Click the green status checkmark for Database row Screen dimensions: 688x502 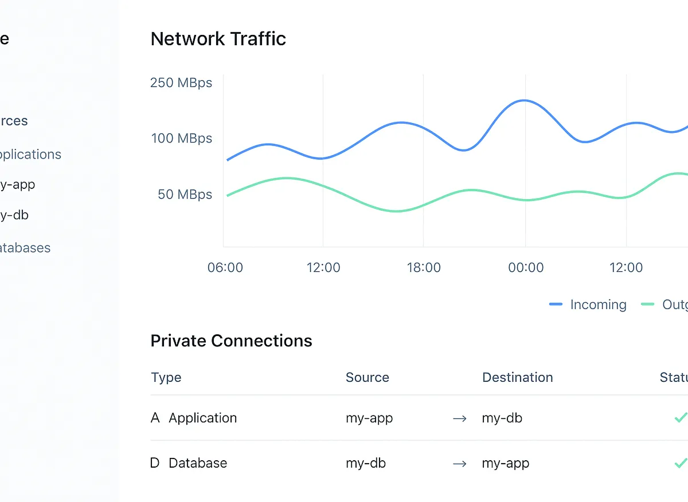pos(680,463)
